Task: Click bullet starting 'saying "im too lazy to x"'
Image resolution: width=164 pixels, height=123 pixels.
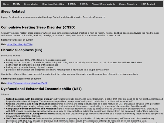Action: pos(74,63)
